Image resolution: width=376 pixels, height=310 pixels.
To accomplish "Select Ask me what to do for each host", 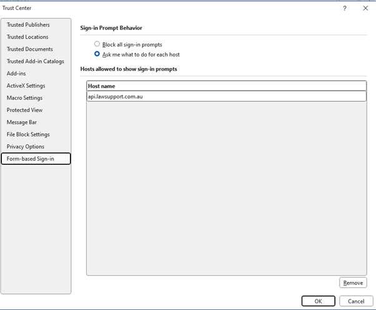I will tap(97, 54).
